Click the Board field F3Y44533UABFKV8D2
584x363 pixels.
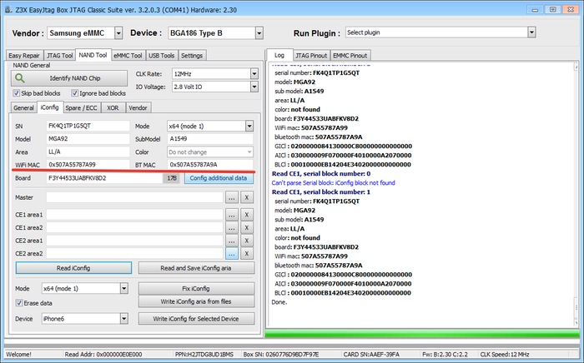104,178
